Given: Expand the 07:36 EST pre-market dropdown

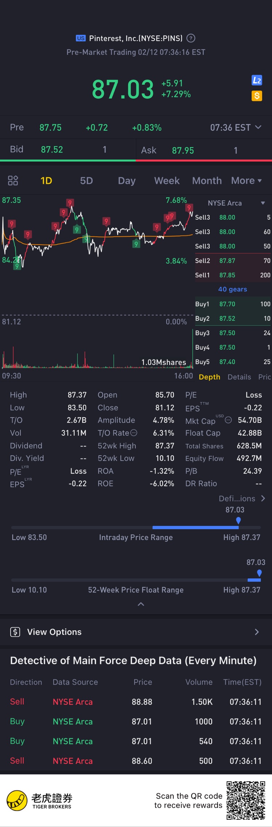Looking at the screenshot, I should click(x=236, y=128).
